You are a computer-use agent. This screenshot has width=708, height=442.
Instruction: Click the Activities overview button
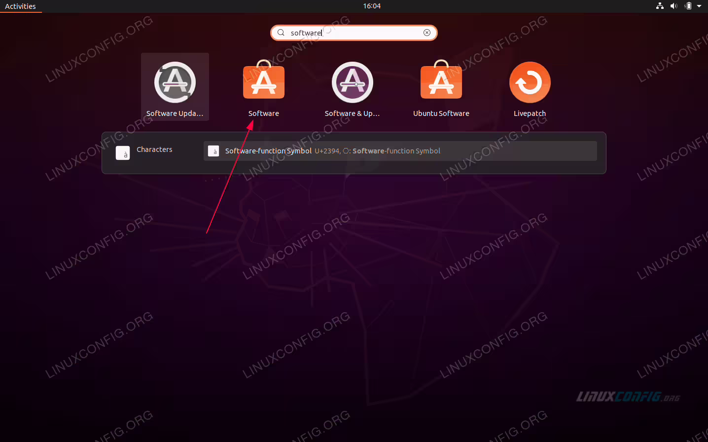(20, 6)
